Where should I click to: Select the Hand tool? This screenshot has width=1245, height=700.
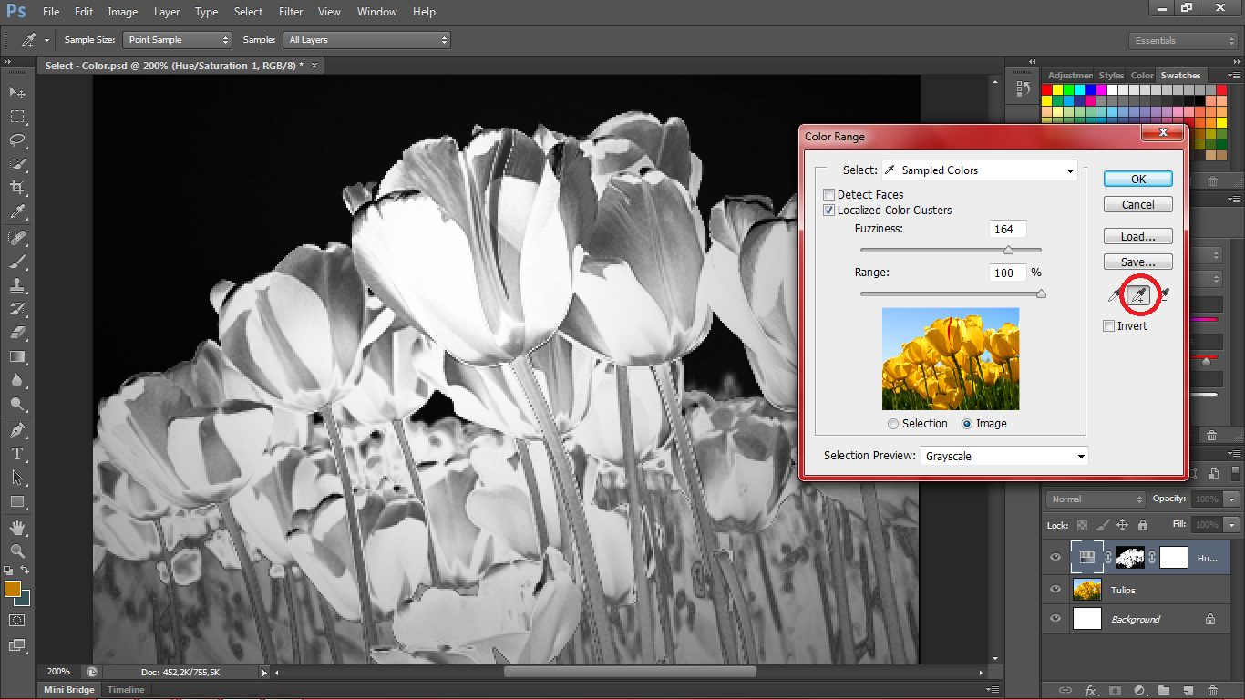17,528
